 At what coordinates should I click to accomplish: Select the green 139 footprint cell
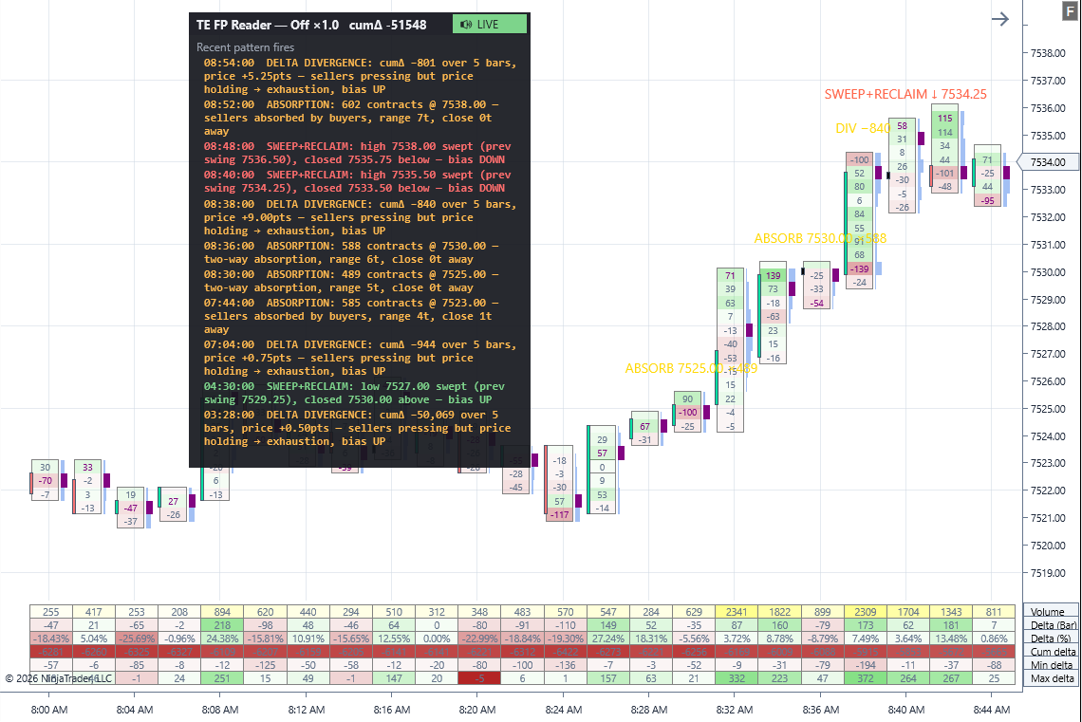[x=773, y=276]
